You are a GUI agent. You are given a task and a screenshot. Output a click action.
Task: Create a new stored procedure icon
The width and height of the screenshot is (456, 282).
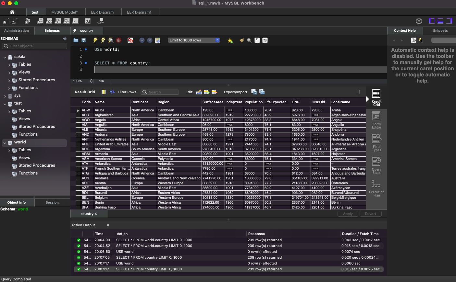(x=67, y=21)
